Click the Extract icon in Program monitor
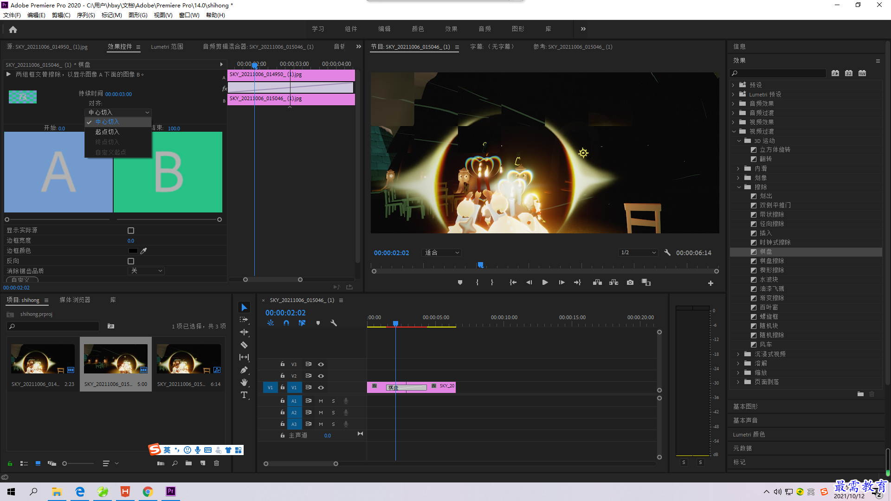The width and height of the screenshot is (891, 501). (613, 283)
